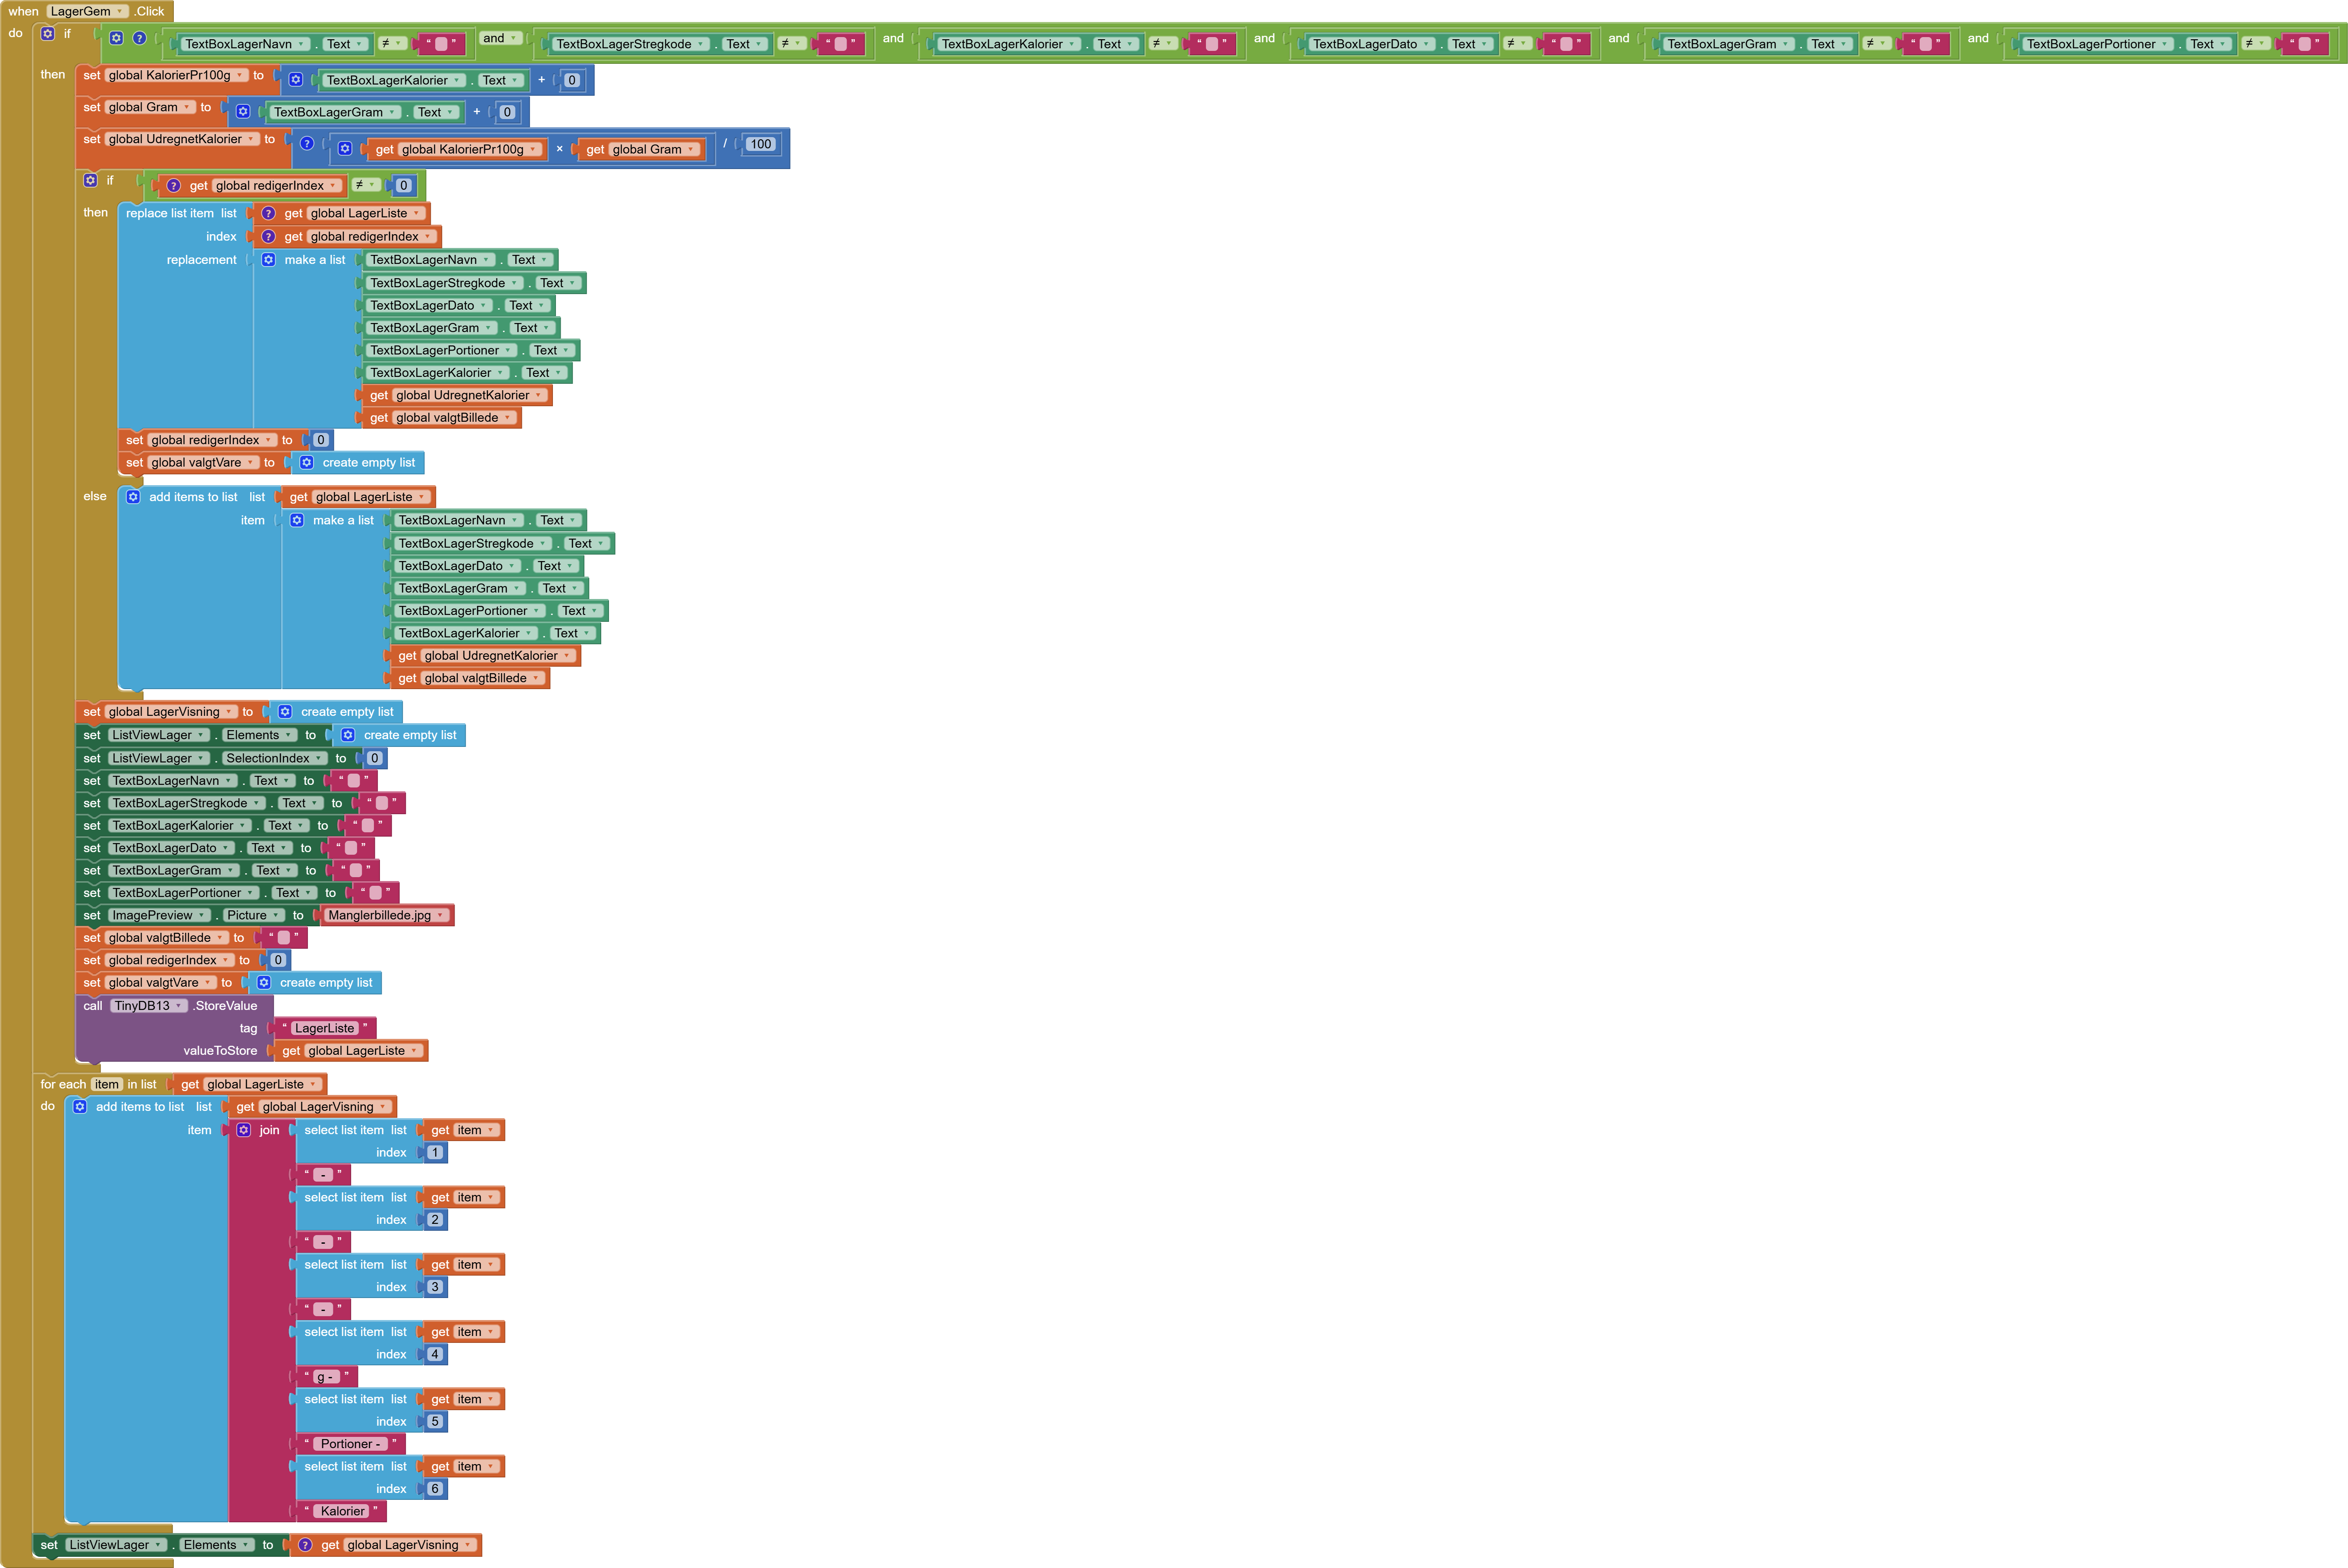Open 'set global UdregnetKalorier' variable dropdown
This screenshot has height=1568, width=2348.
(181, 139)
